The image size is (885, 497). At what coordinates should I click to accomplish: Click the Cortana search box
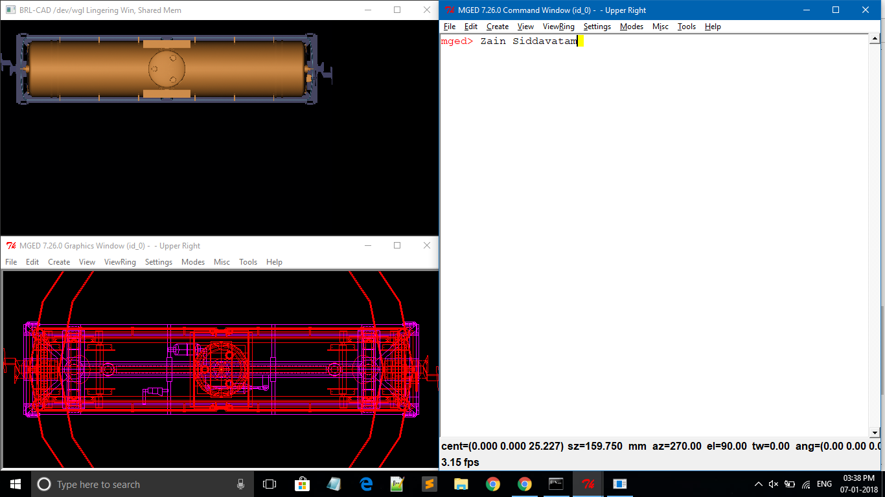point(143,484)
